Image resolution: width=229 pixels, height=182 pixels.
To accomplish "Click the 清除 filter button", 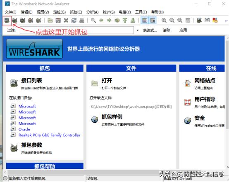I will point(167,30).
